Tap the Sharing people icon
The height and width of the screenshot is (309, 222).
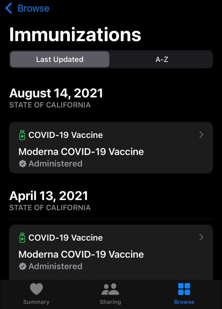click(110, 289)
